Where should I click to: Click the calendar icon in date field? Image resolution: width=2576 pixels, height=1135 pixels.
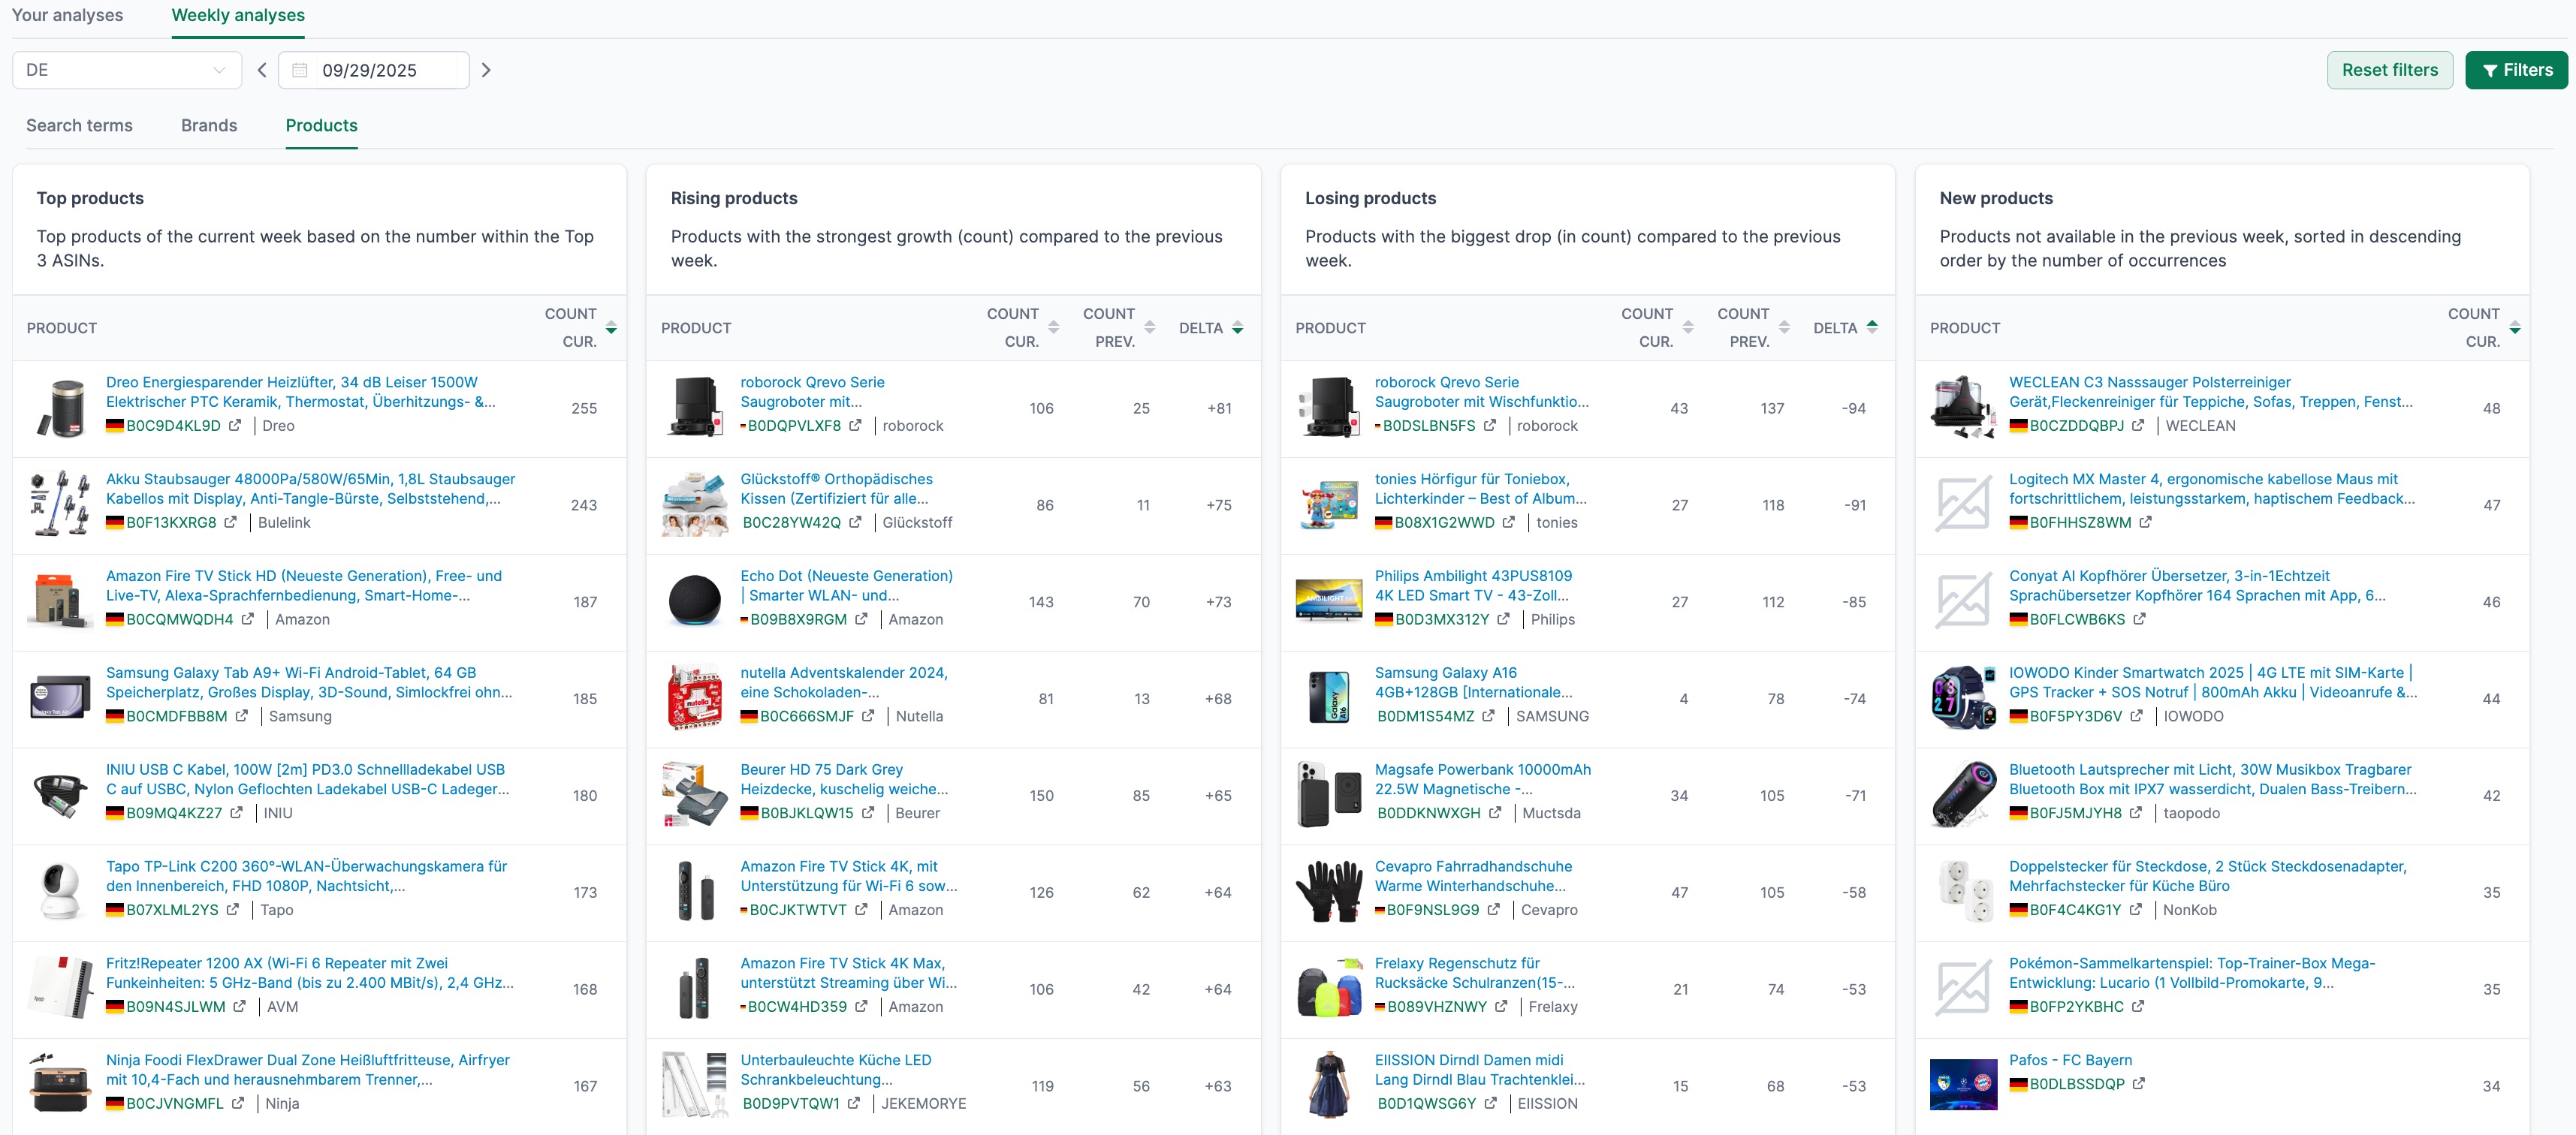(x=300, y=70)
